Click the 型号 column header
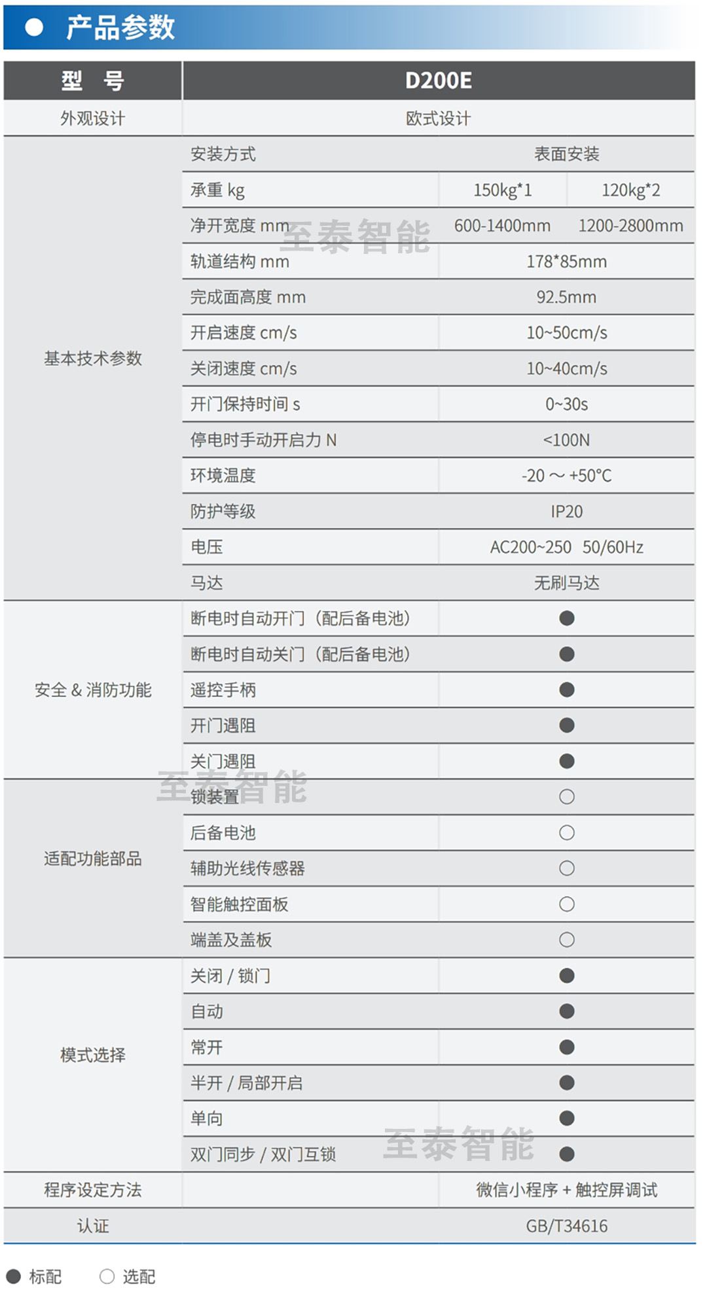The width and height of the screenshot is (707, 1301). pos(93,80)
